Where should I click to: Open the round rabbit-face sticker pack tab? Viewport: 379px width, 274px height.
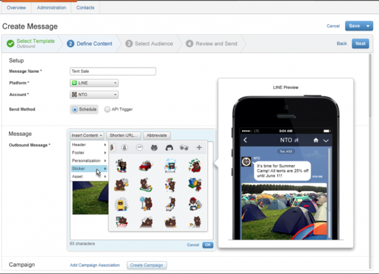[x=124, y=147]
